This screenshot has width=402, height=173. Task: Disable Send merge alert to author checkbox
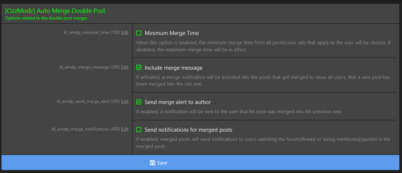click(139, 102)
